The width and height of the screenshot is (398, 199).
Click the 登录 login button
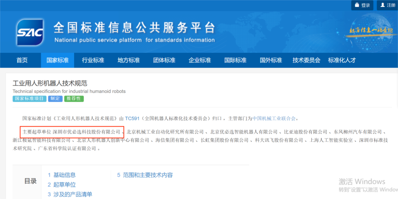tap(362, 5)
